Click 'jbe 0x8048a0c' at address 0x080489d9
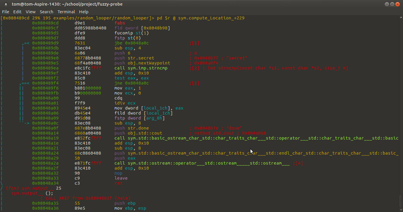 pos(132,43)
